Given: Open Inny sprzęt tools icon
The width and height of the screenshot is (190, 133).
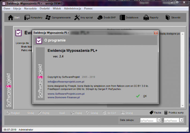Looking at the screenshot, I should tap(77, 18).
